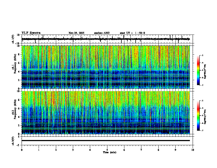Click the ch.1 colorbar log(PSD) label
217x168 pixels.
coord(205,72)
